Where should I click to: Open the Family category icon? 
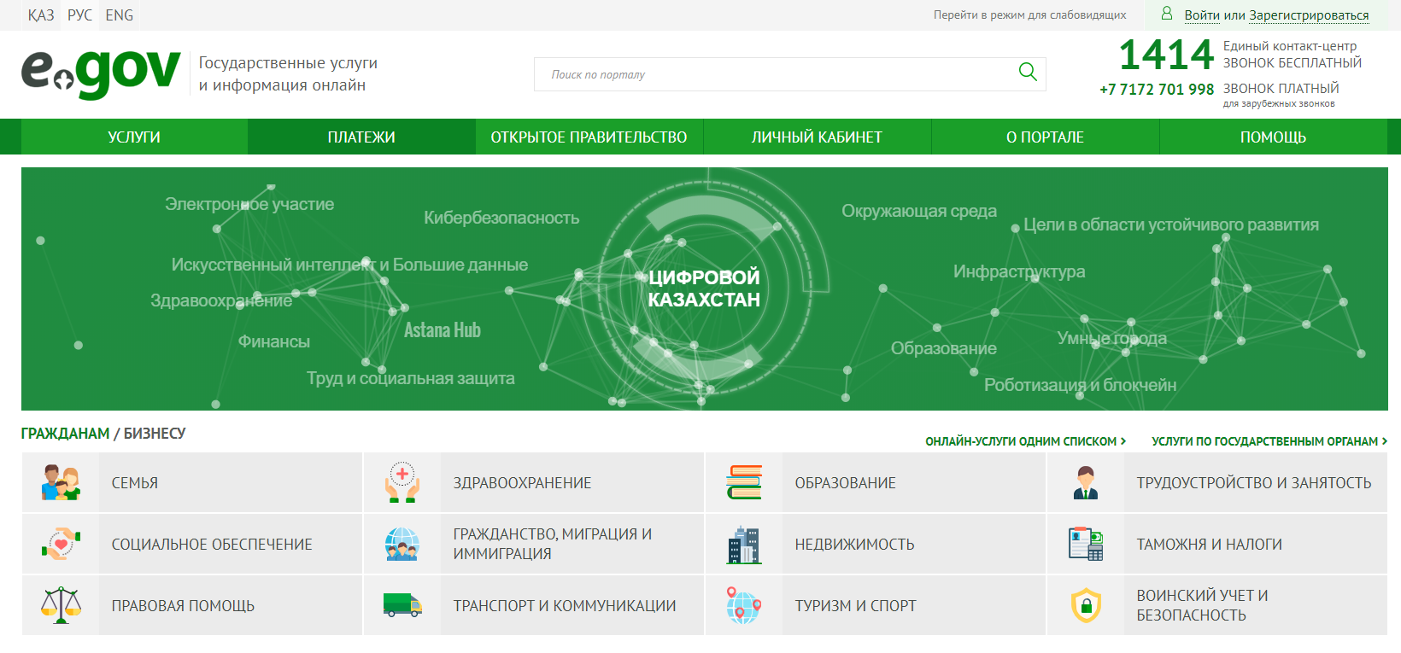(61, 483)
